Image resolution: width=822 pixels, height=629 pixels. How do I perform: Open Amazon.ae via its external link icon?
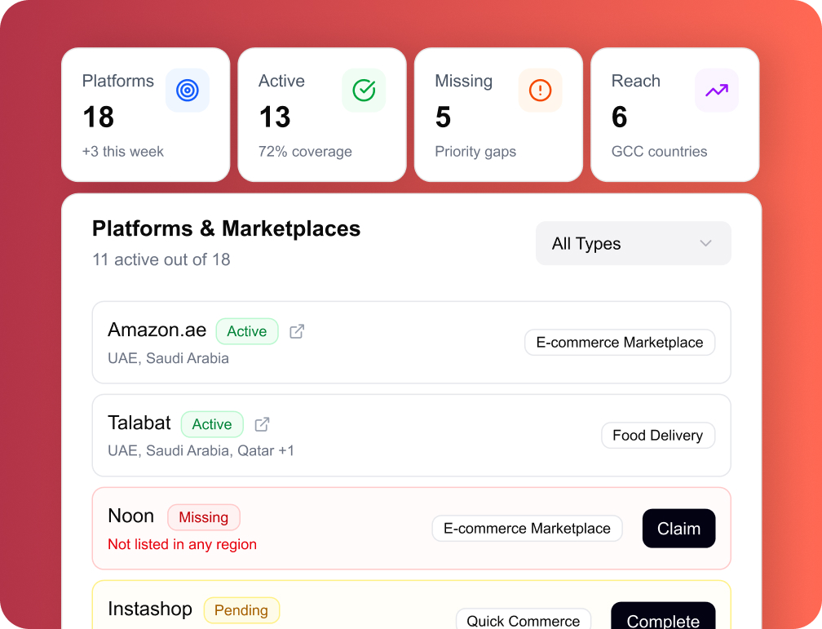point(295,331)
